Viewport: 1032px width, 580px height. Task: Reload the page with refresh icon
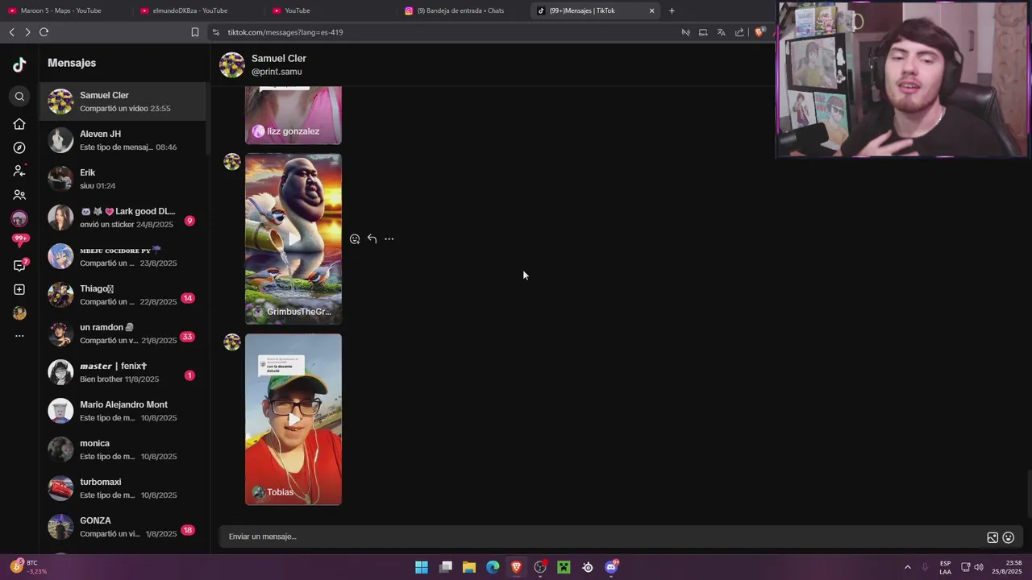tap(44, 32)
